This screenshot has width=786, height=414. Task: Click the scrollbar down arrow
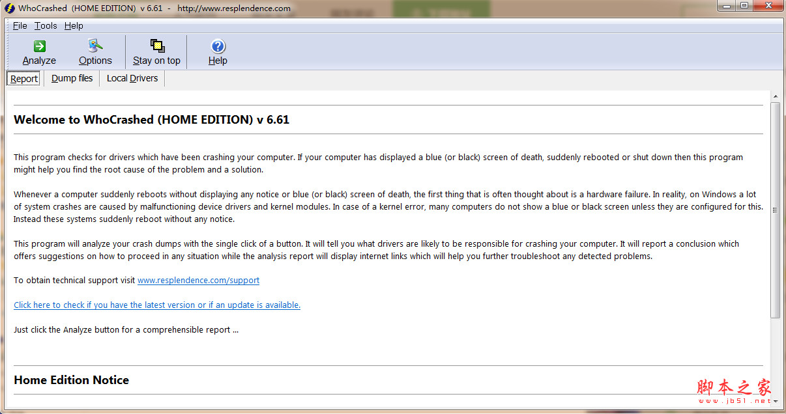(x=775, y=403)
